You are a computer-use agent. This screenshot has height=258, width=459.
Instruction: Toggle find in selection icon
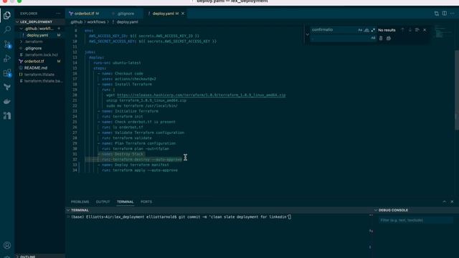[x=417, y=30]
